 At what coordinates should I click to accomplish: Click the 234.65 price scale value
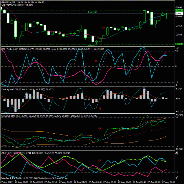click(179, 8)
